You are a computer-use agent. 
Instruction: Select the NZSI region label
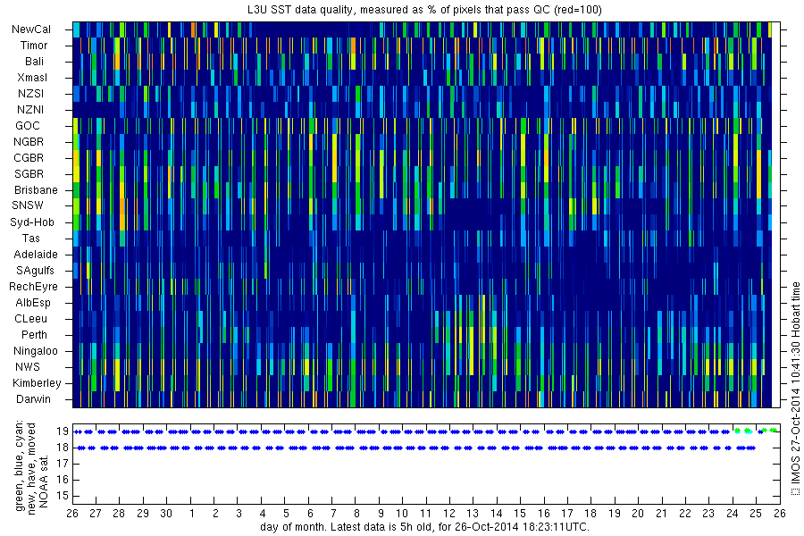click(x=30, y=93)
